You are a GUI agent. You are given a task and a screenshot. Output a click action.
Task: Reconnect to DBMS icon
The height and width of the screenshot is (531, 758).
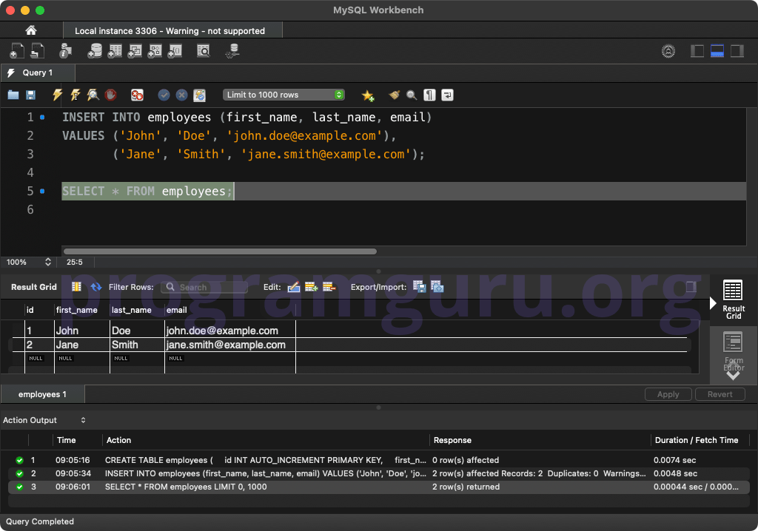point(232,51)
